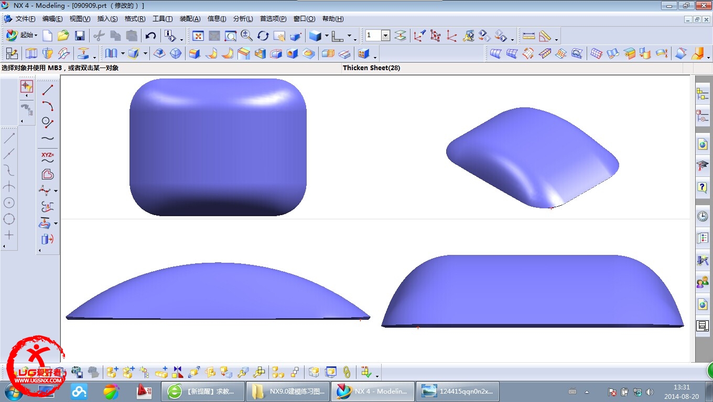
Task: Open the NX9.0建模练习图 folder taskbar button
Action: pyautogui.click(x=288, y=391)
